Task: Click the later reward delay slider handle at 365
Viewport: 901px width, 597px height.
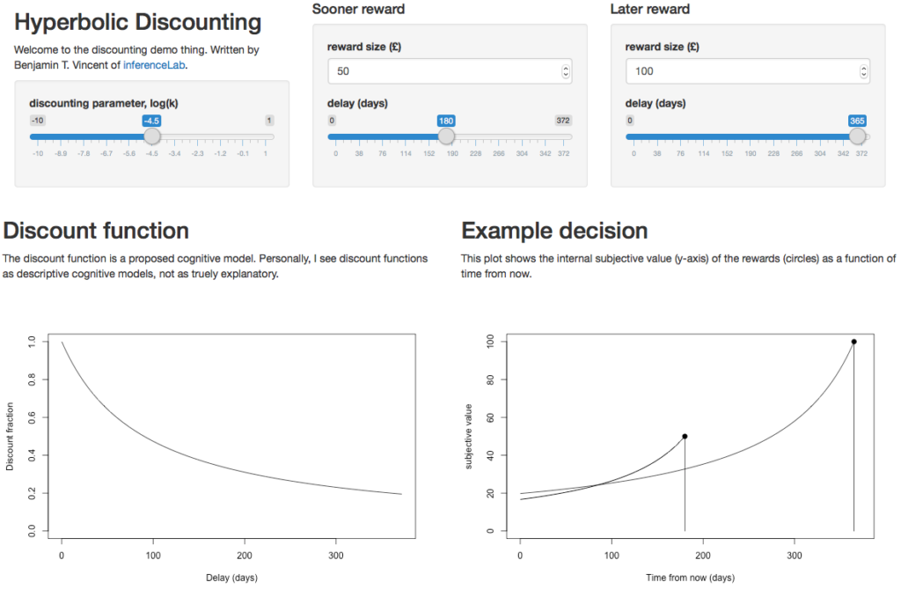Action: click(857, 136)
